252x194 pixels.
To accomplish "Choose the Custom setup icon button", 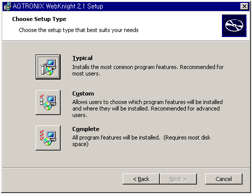I will pyautogui.click(x=48, y=102).
